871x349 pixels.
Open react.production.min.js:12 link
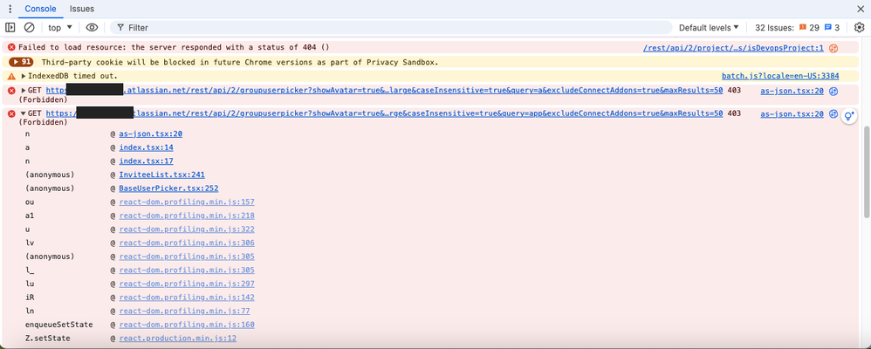[178, 339]
